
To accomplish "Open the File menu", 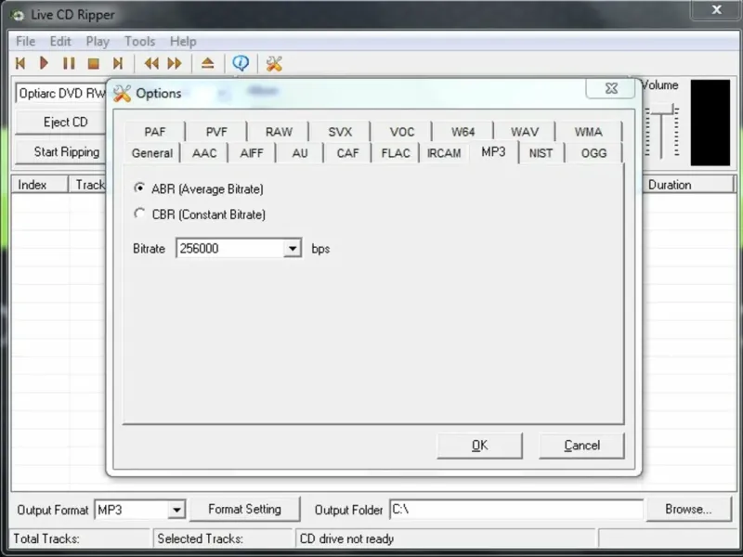I will (26, 42).
